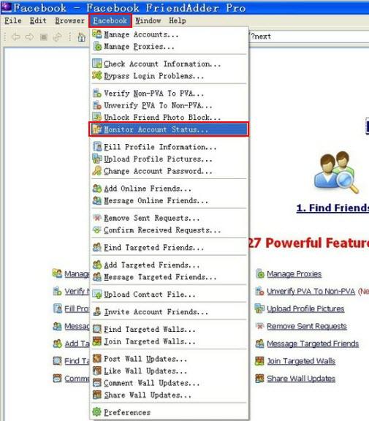This screenshot has width=369, height=421.
Task: Open the Browser menu
Action: [x=69, y=20]
